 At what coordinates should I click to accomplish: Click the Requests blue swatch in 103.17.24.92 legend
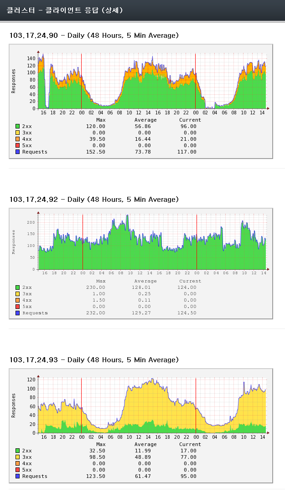pyautogui.click(x=18, y=313)
